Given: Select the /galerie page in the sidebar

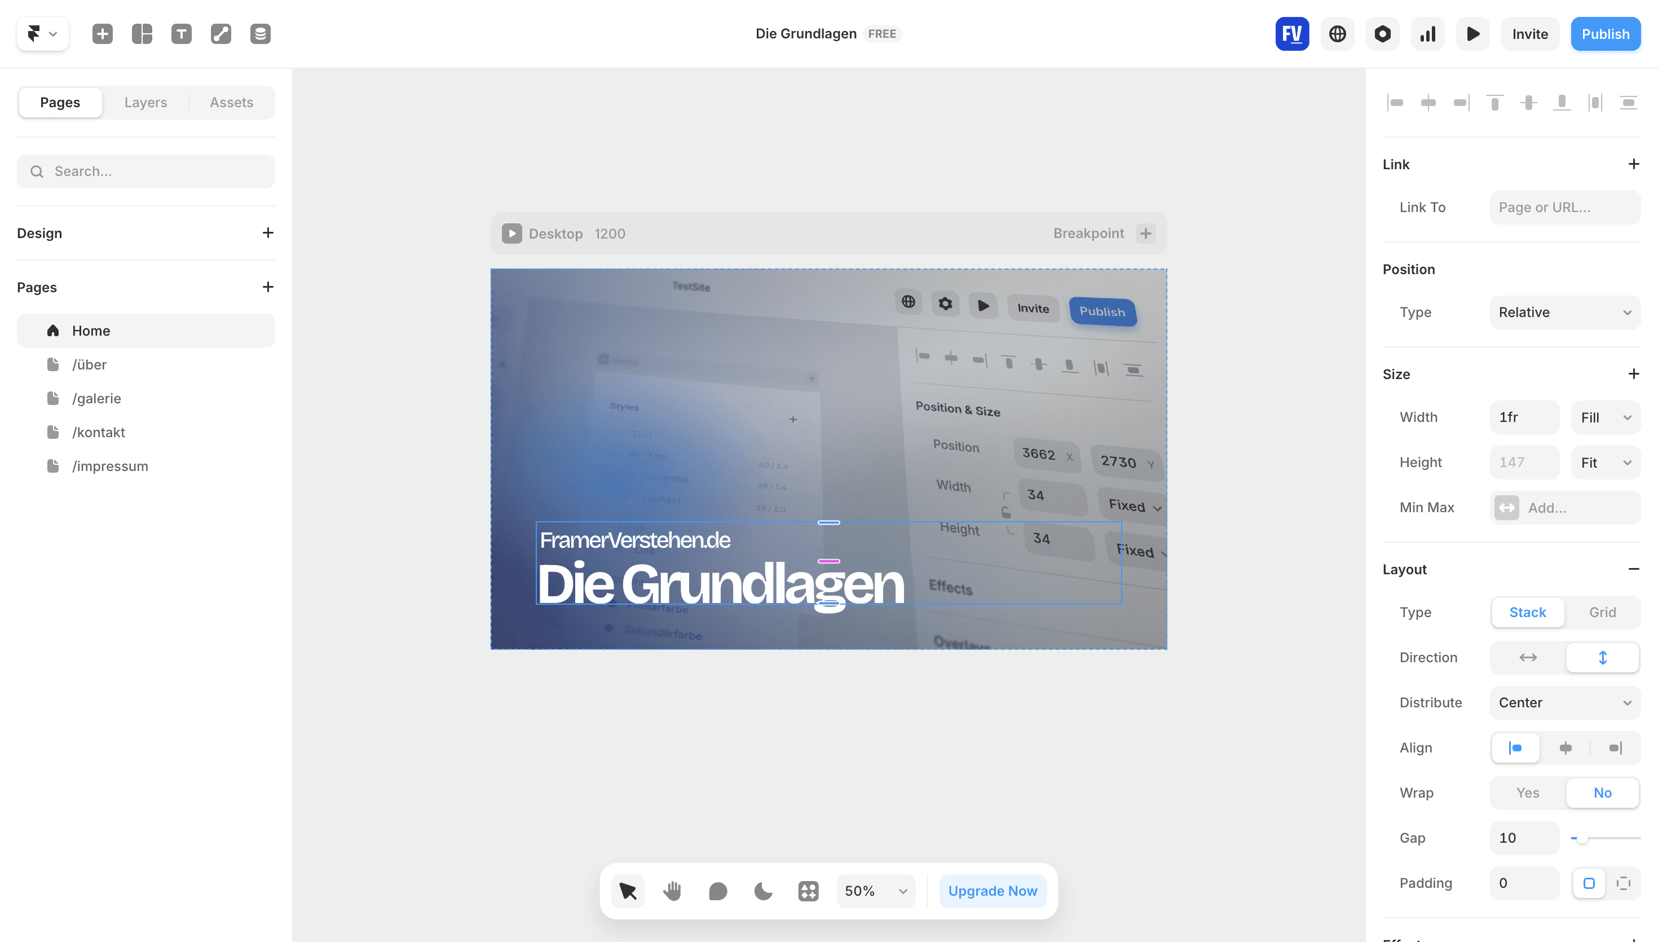Looking at the screenshot, I should (97, 398).
